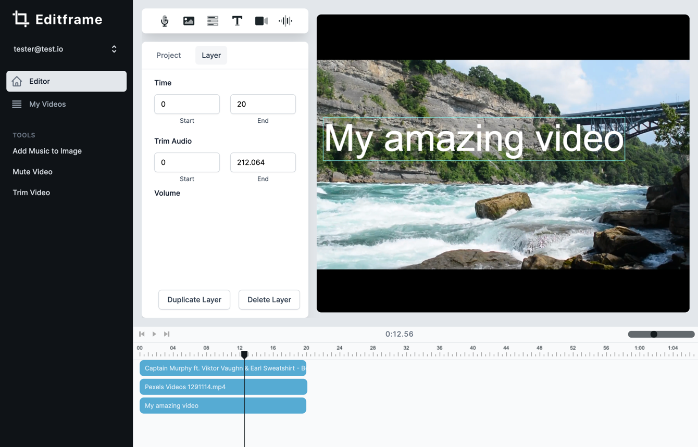Image resolution: width=698 pixels, height=447 pixels.
Task: Go to My Videos
Action: [66, 104]
